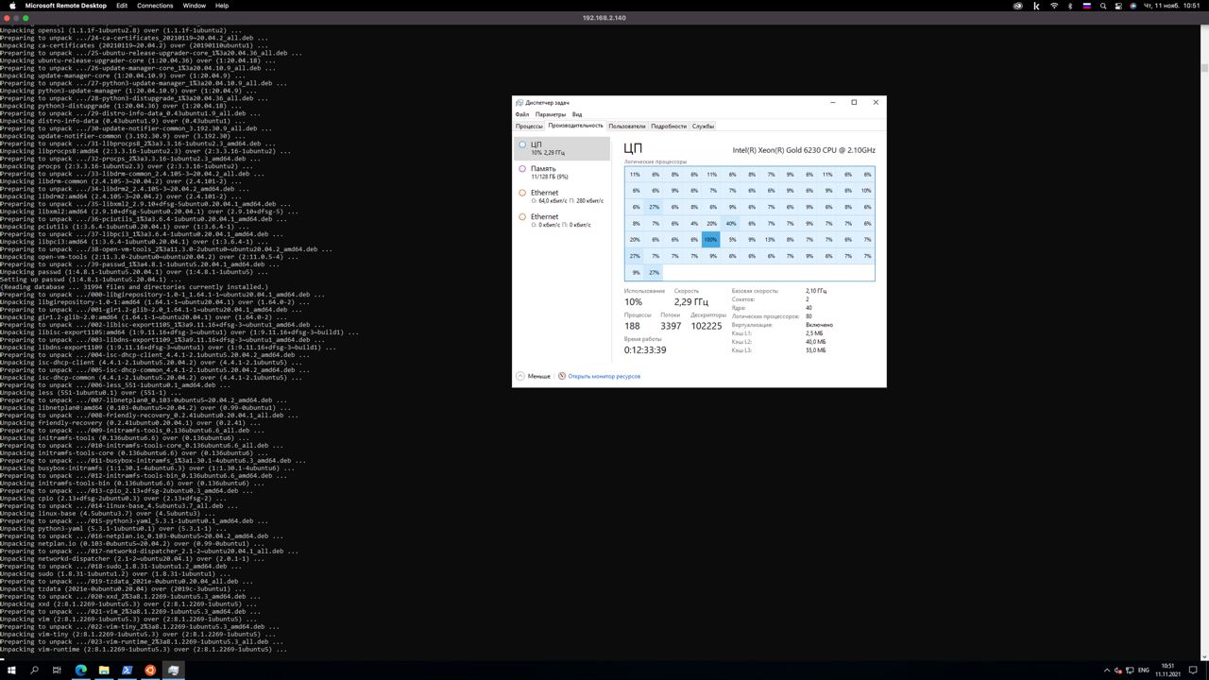Click threads count 3397
Viewport: 1209px width, 680px height.
point(671,326)
